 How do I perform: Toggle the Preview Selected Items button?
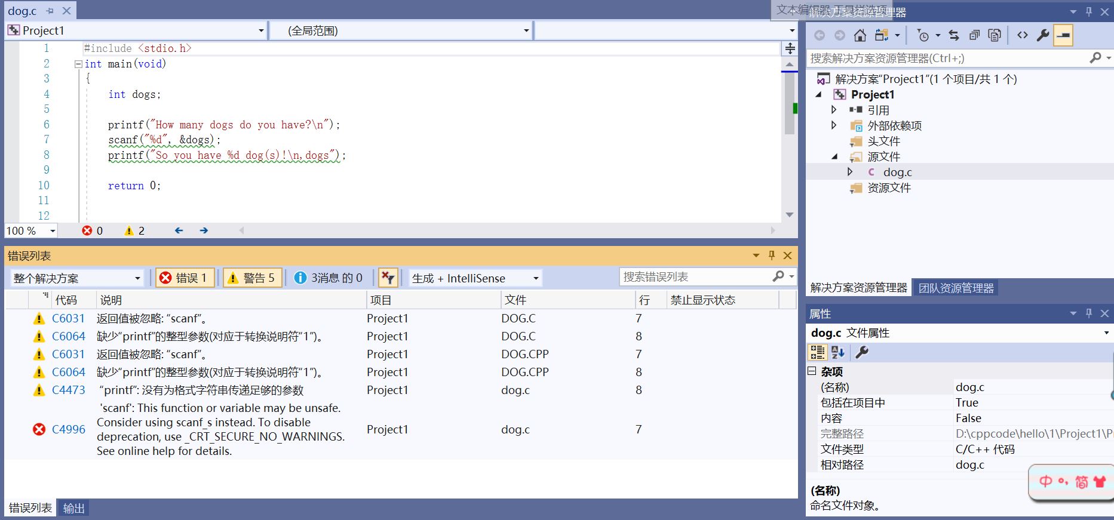coord(1063,35)
